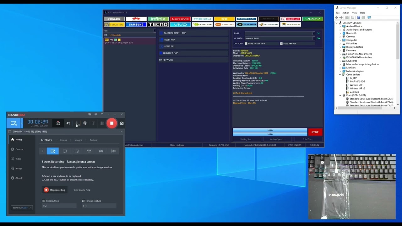Screen dimensions: 402x226
Task: Switch to Bandicam Audios tab
Action: coord(93,140)
